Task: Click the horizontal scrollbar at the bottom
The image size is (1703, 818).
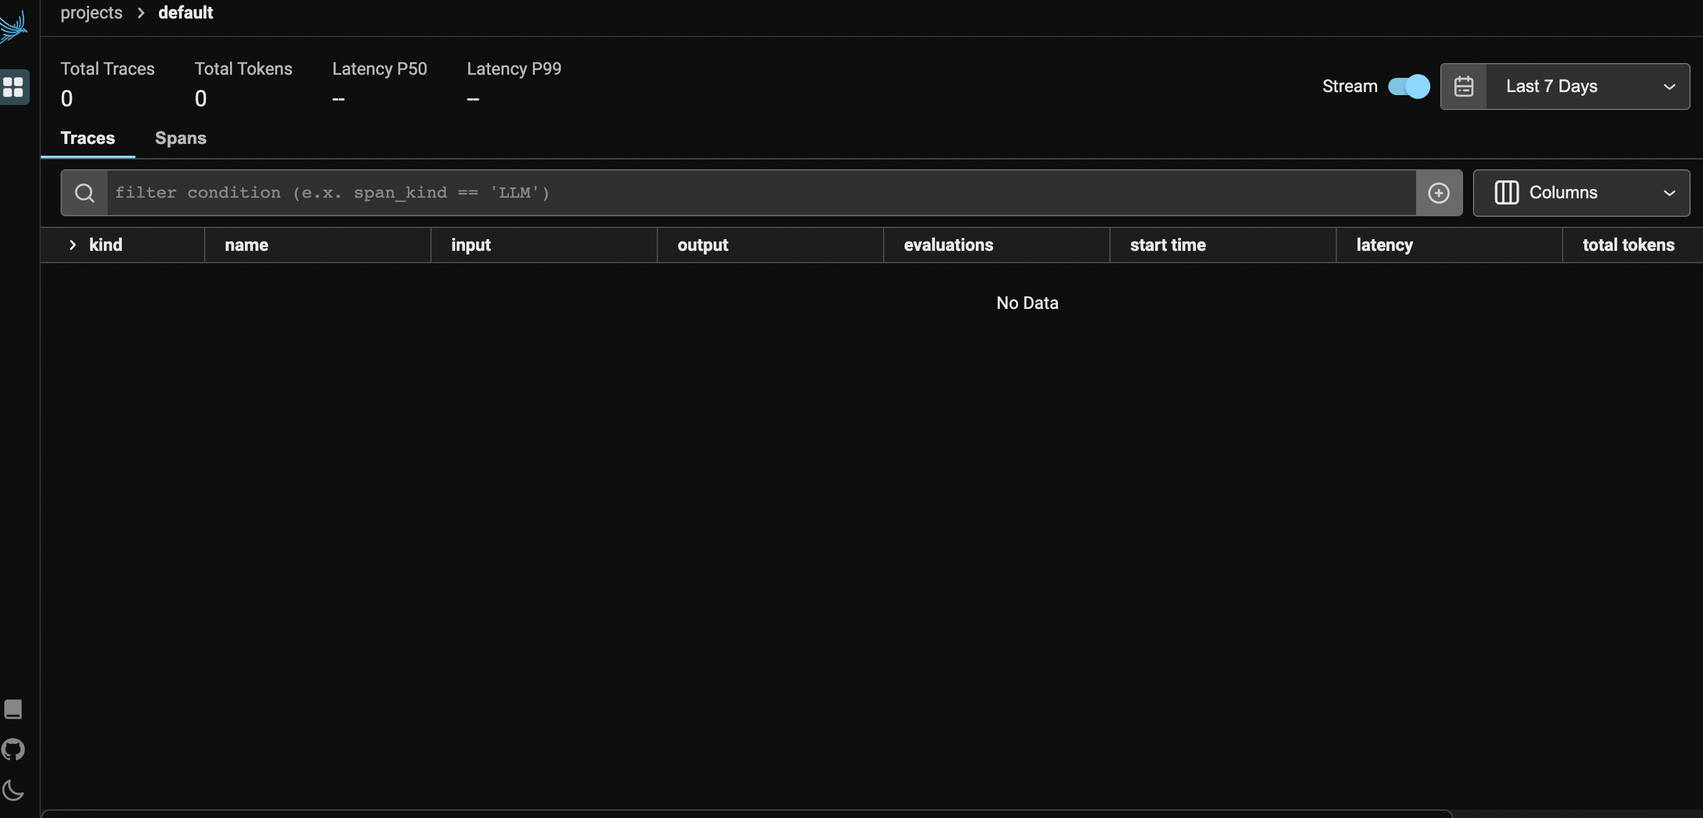Action: click(x=746, y=814)
